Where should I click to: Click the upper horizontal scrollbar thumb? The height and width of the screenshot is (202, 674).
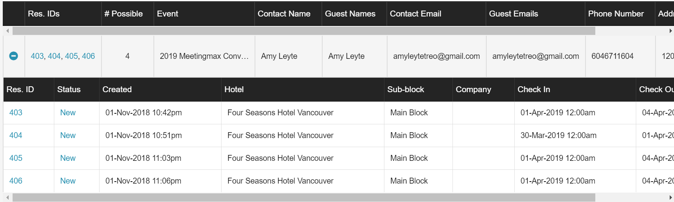(303, 31)
